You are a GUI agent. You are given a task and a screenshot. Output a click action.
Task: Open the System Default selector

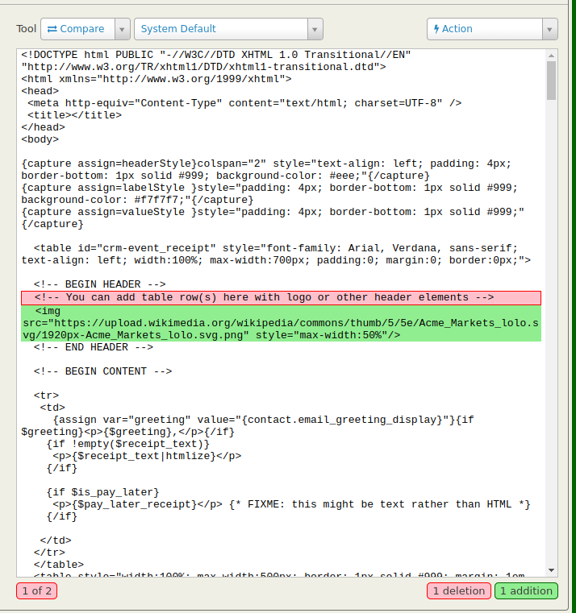[219, 29]
